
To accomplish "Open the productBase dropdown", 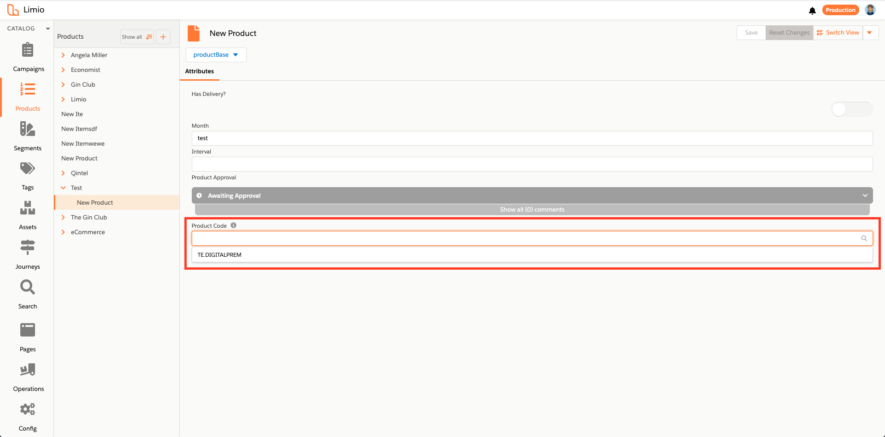I will click(216, 54).
